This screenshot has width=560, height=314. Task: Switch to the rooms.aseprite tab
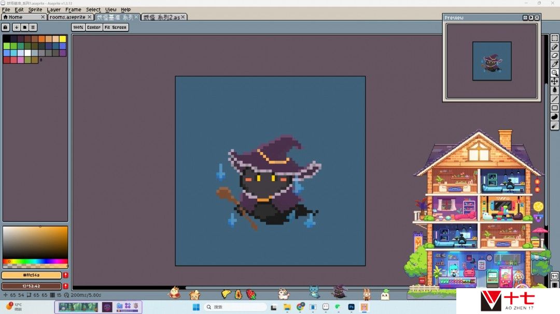[x=67, y=17]
